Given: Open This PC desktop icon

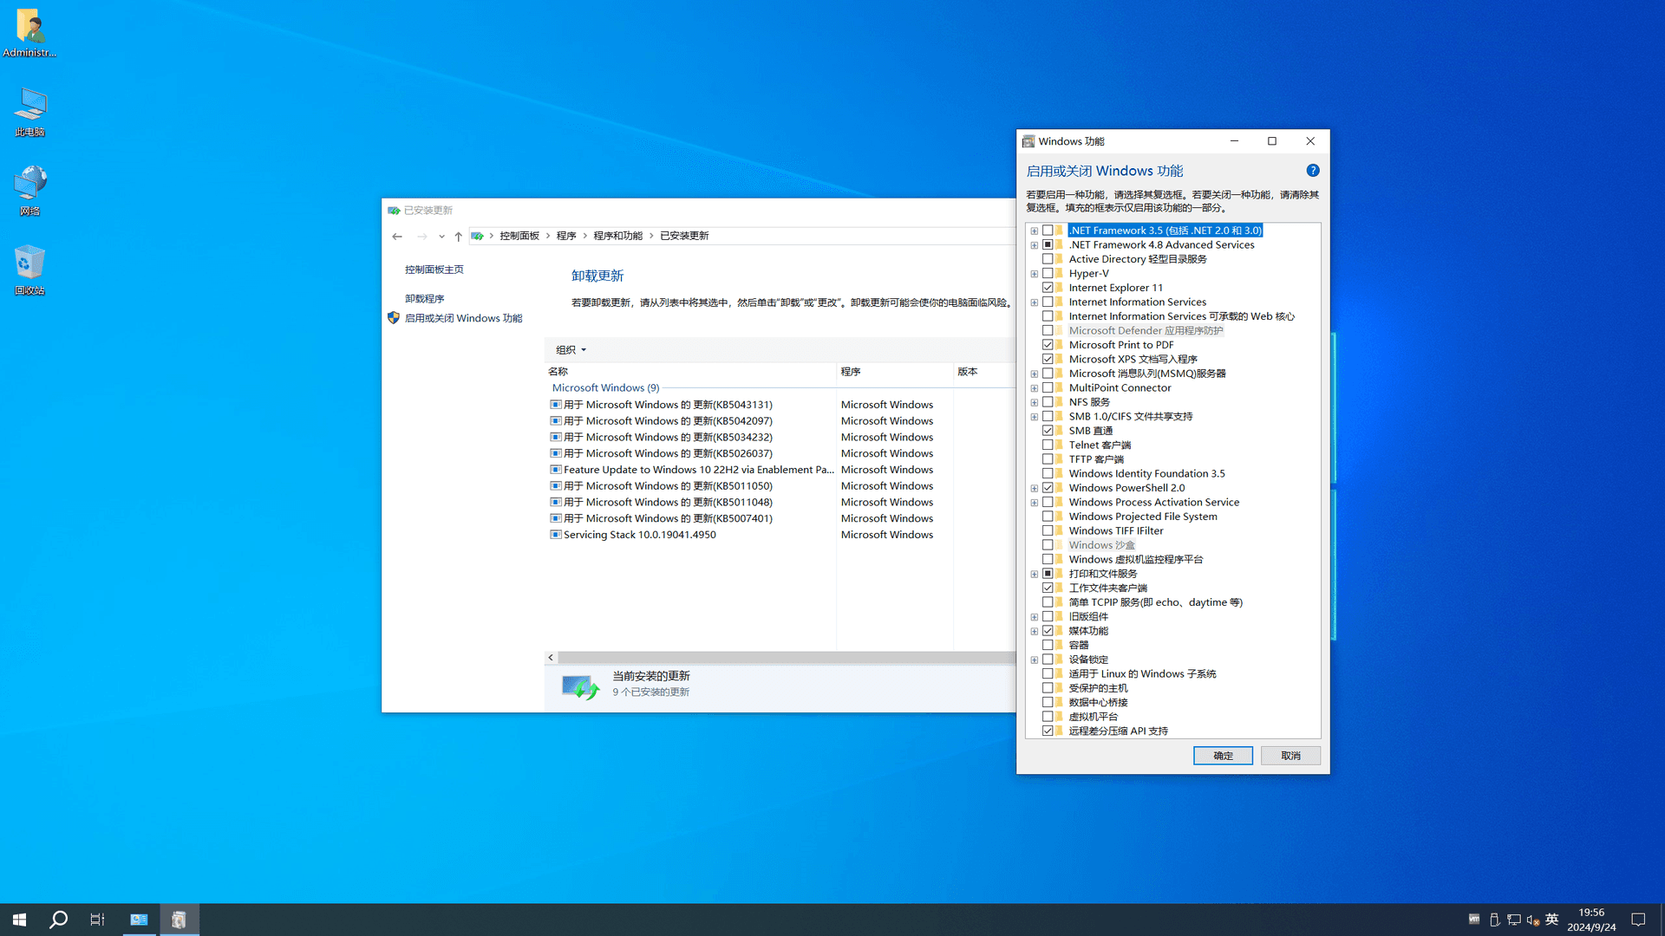Looking at the screenshot, I should point(29,112).
